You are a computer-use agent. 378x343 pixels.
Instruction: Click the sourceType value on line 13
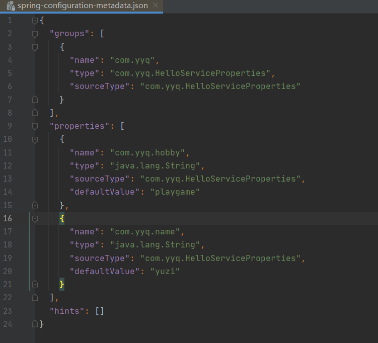pyautogui.click(x=220, y=179)
